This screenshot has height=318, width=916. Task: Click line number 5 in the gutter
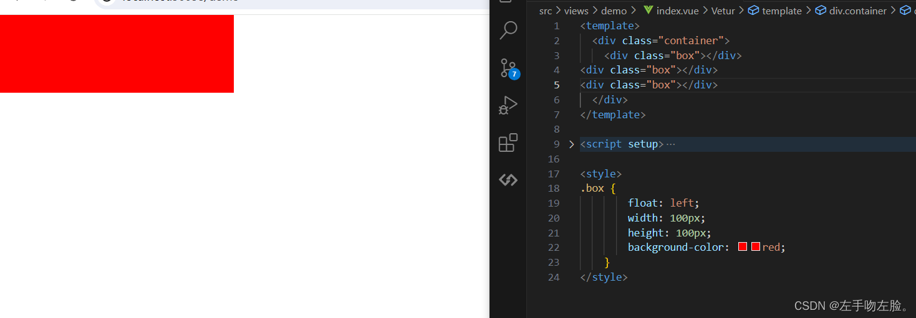[557, 85]
